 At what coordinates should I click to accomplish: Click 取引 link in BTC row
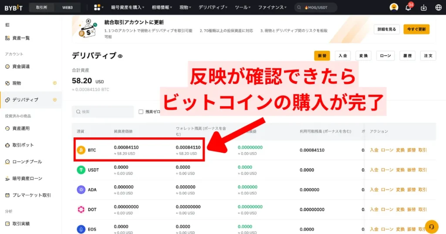(x=422, y=150)
